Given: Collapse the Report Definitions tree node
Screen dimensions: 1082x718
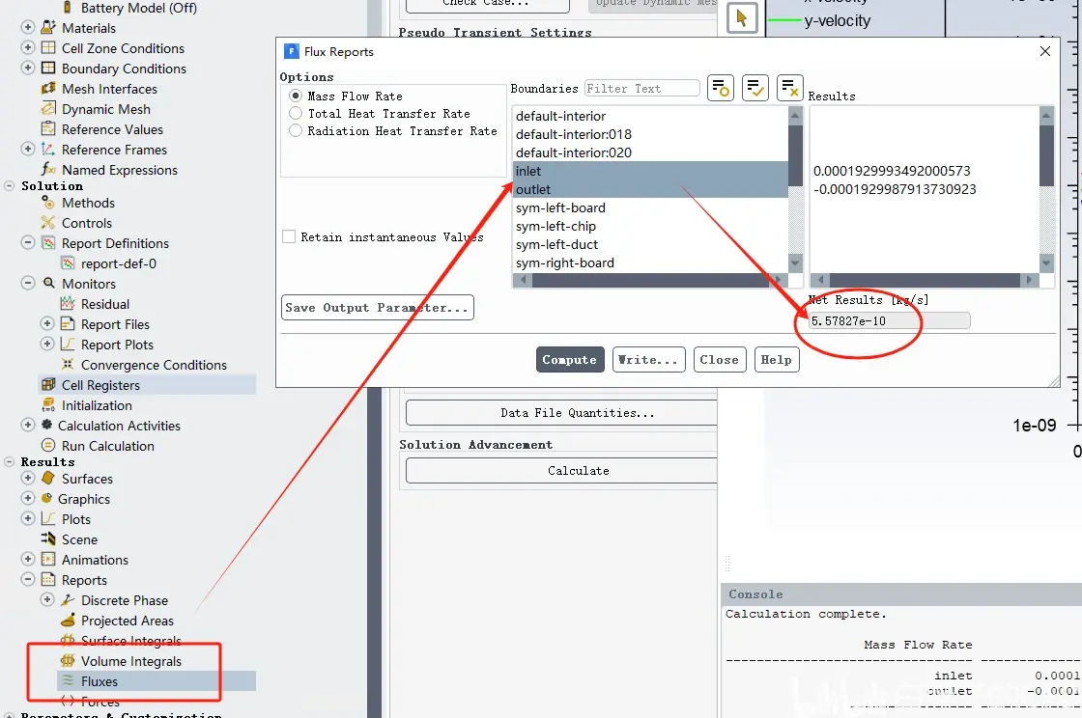Looking at the screenshot, I should (28, 242).
